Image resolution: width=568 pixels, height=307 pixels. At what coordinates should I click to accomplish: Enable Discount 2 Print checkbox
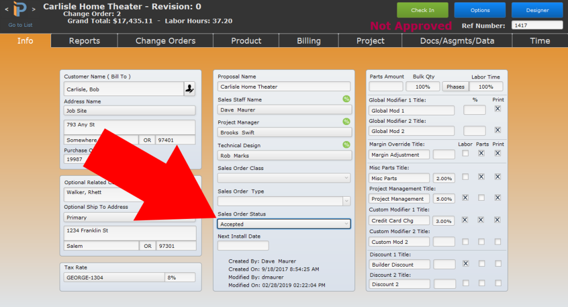coord(499,283)
